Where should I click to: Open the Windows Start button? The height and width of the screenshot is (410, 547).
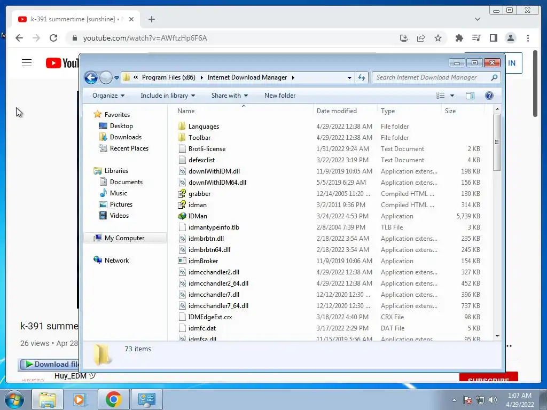14,399
